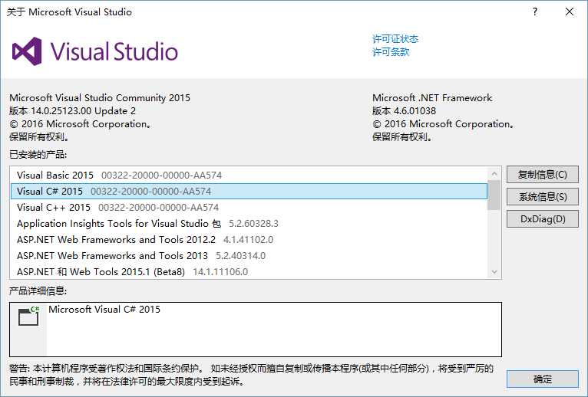The image size is (588, 397).
Task: Select ASP.NET Web Frameworks and Tools 2013
Action: [x=249, y=256]
